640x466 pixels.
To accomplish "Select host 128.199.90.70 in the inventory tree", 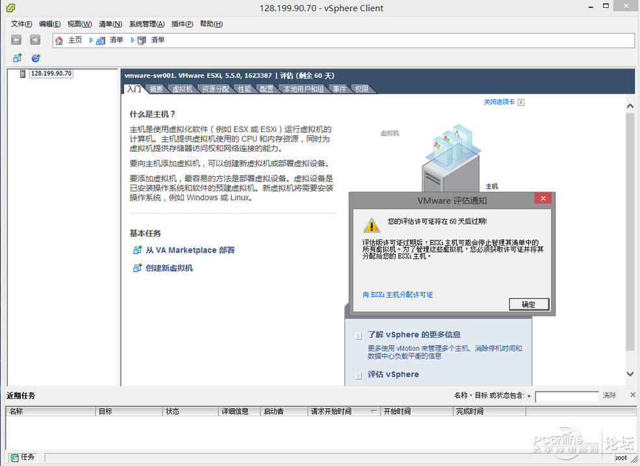I will pyautogui.click(x=51, y=73).
